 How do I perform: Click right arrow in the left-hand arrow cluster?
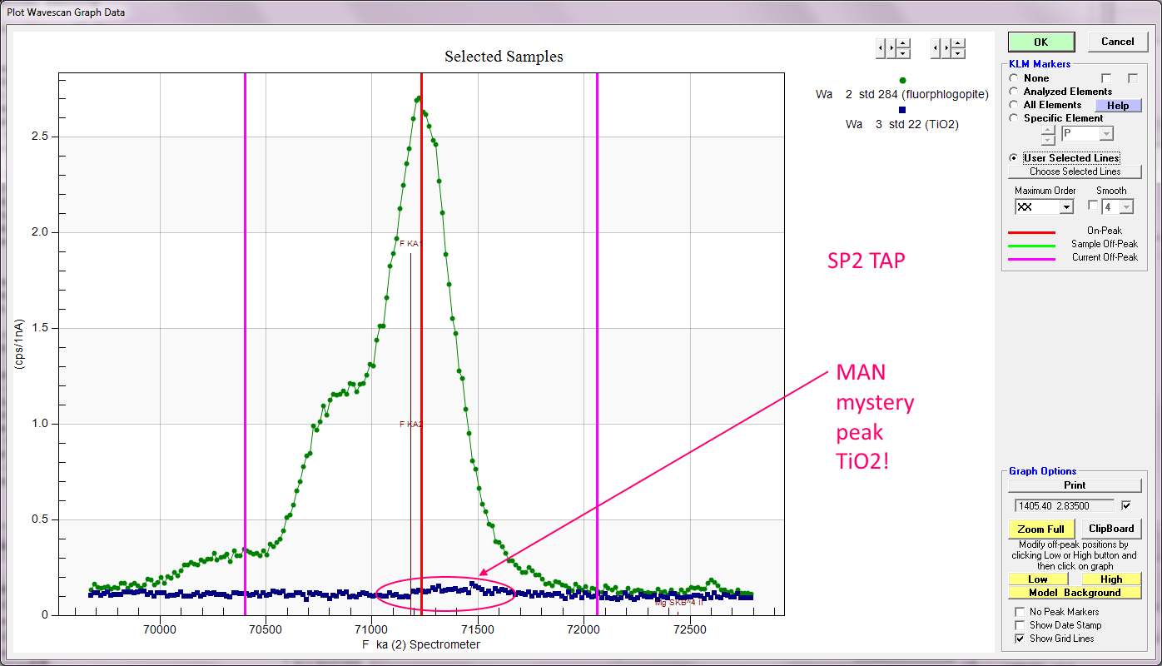[891, 49]
